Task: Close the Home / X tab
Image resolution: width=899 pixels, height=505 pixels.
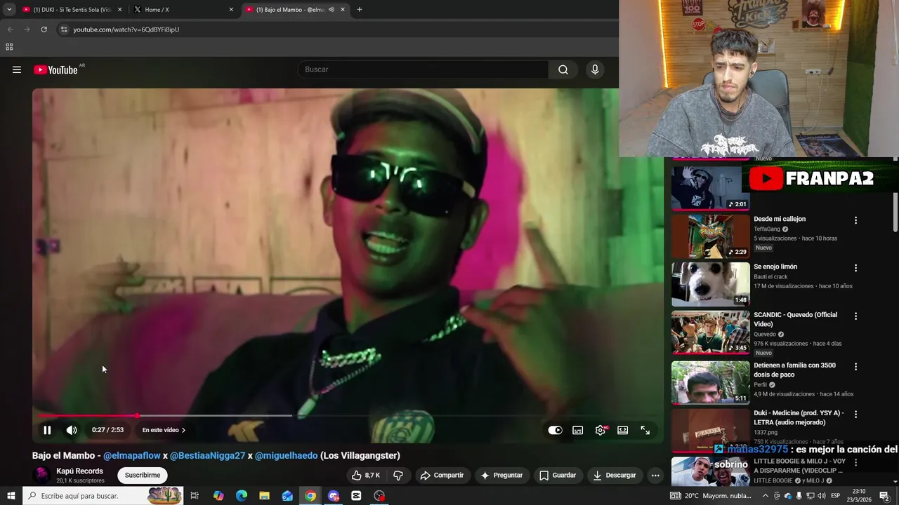Action: pos(231,10)
